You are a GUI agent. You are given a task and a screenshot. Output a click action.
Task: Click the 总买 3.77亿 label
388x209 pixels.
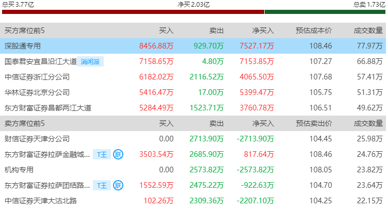click(18, 4)
